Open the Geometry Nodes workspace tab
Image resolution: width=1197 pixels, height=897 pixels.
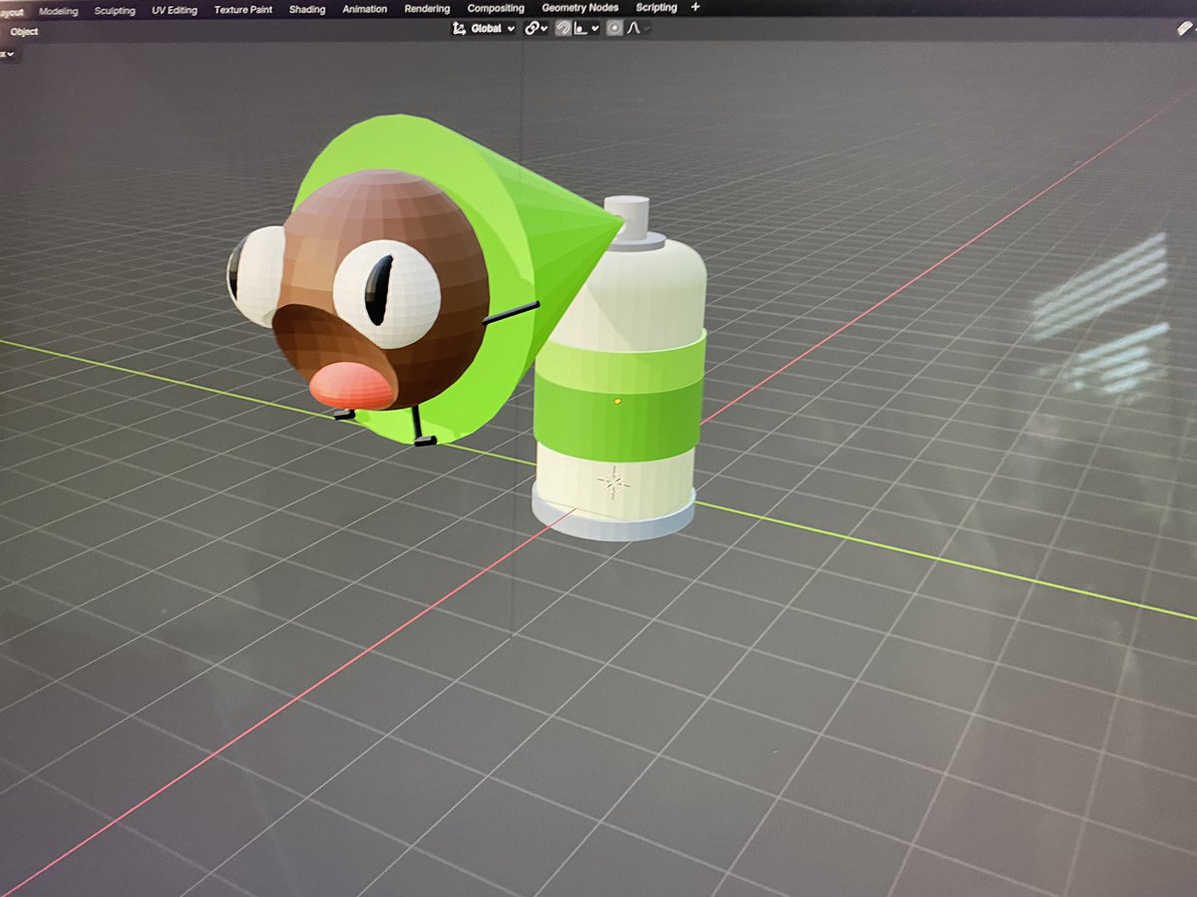coord(581,8)
